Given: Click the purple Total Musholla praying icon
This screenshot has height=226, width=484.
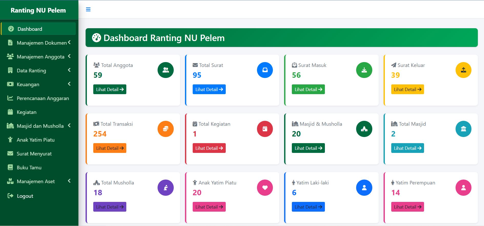Looking at the screenshot, I should [166, 188].
